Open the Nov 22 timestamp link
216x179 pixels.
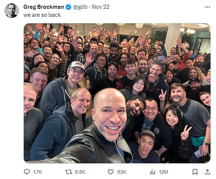click(x=101, y=7)
